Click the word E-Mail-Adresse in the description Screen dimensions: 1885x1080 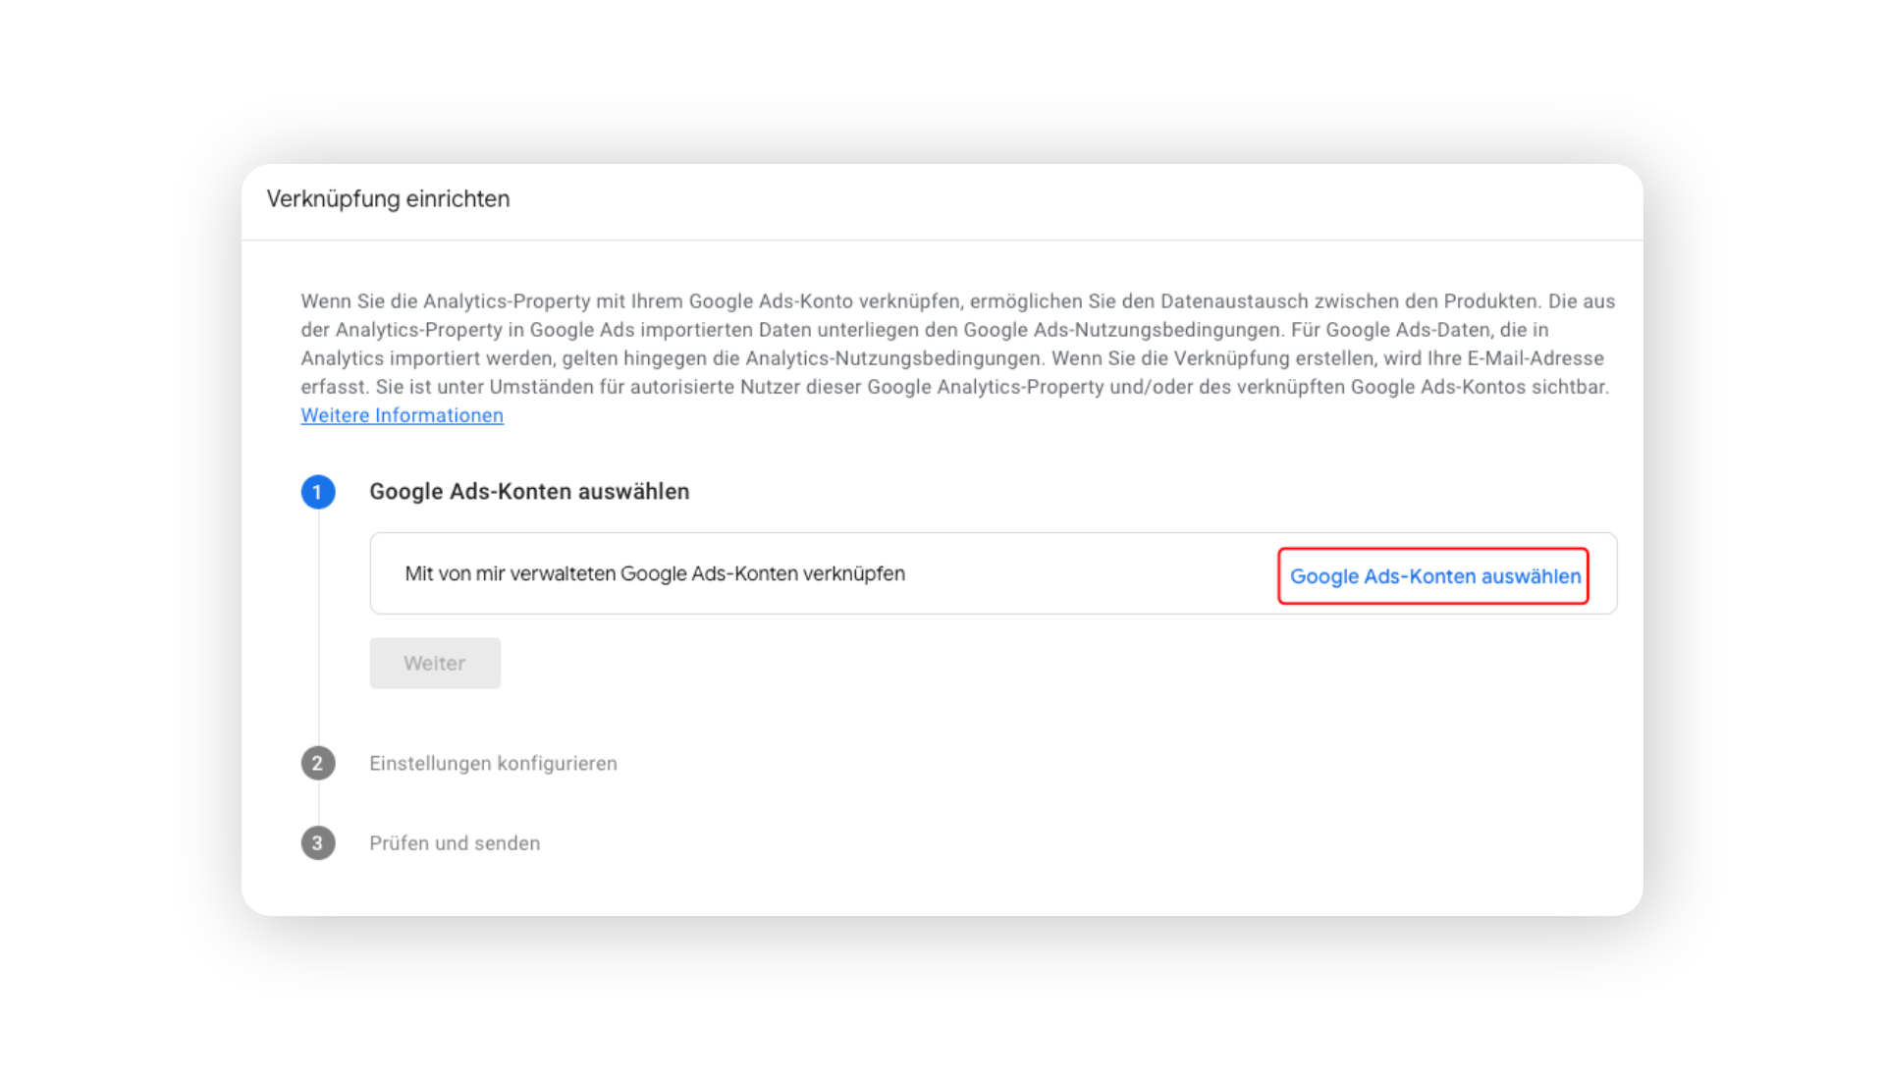pos(1535,358)
